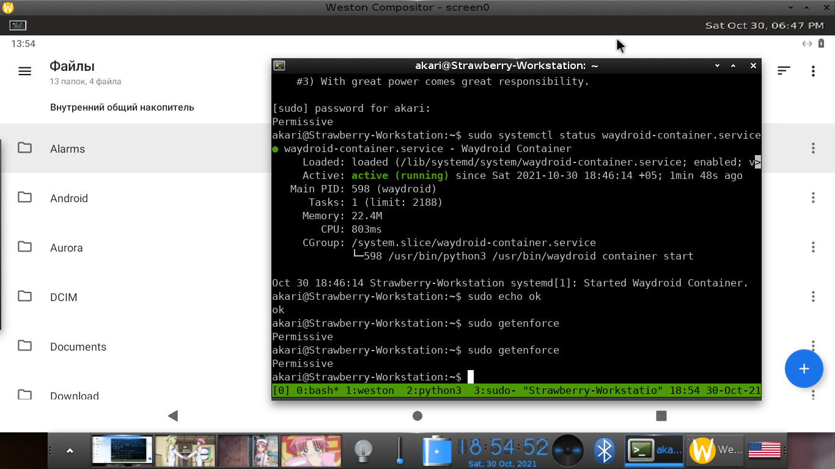This screenshot has height=469, width=835.
Task: Open Android recent apps with the square button
Action: (662, 416)
